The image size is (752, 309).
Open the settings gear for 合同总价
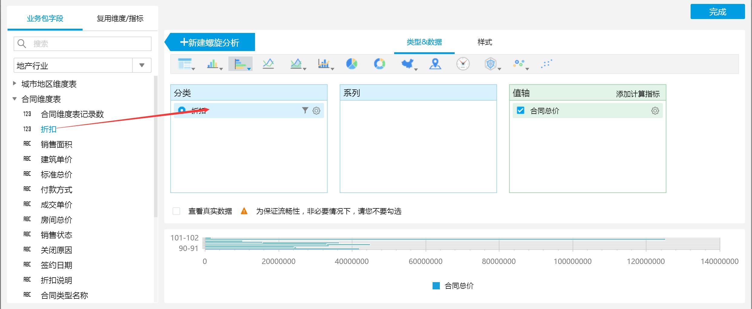tap(655, 111)
